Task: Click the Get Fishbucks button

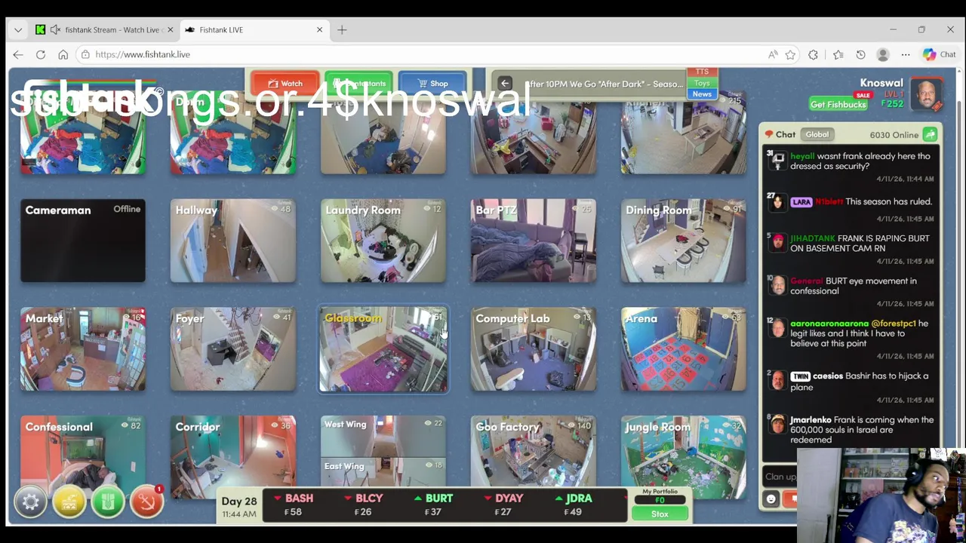Action: tap(838, 104)
